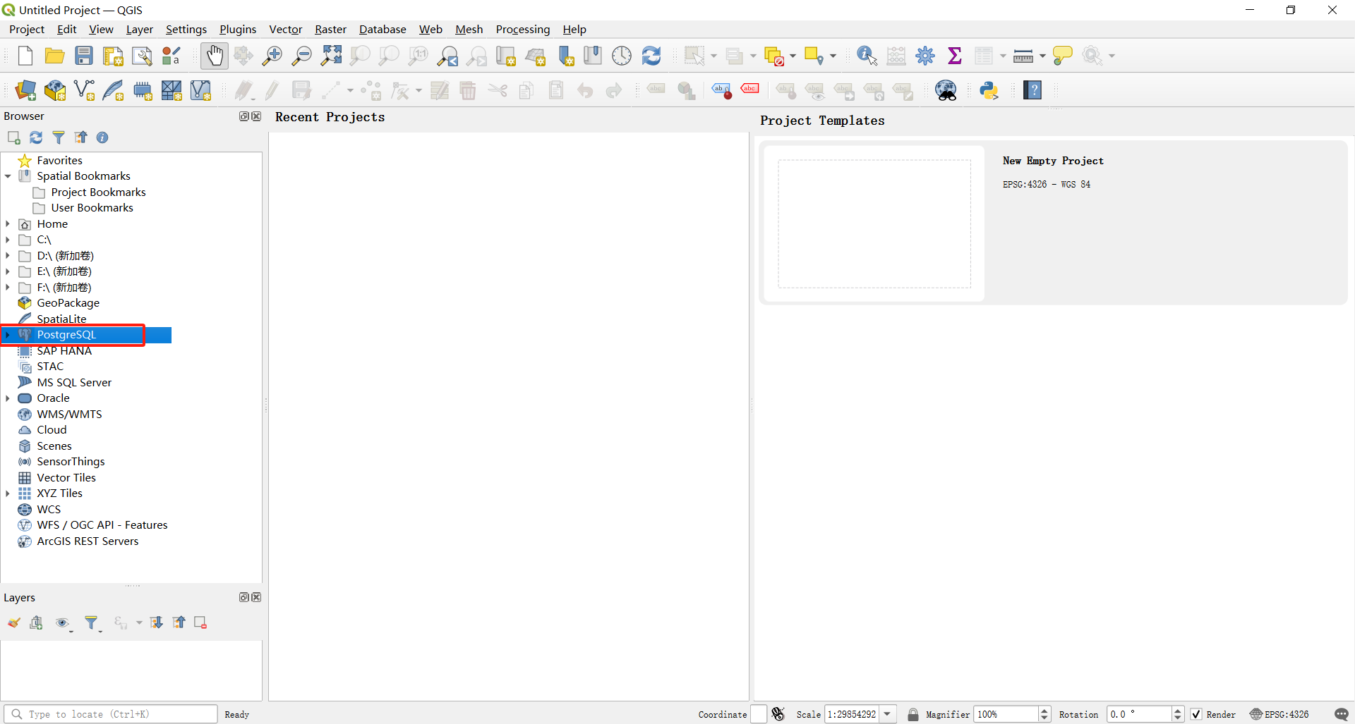Open the Data Source Manager

tap(25, 90)
